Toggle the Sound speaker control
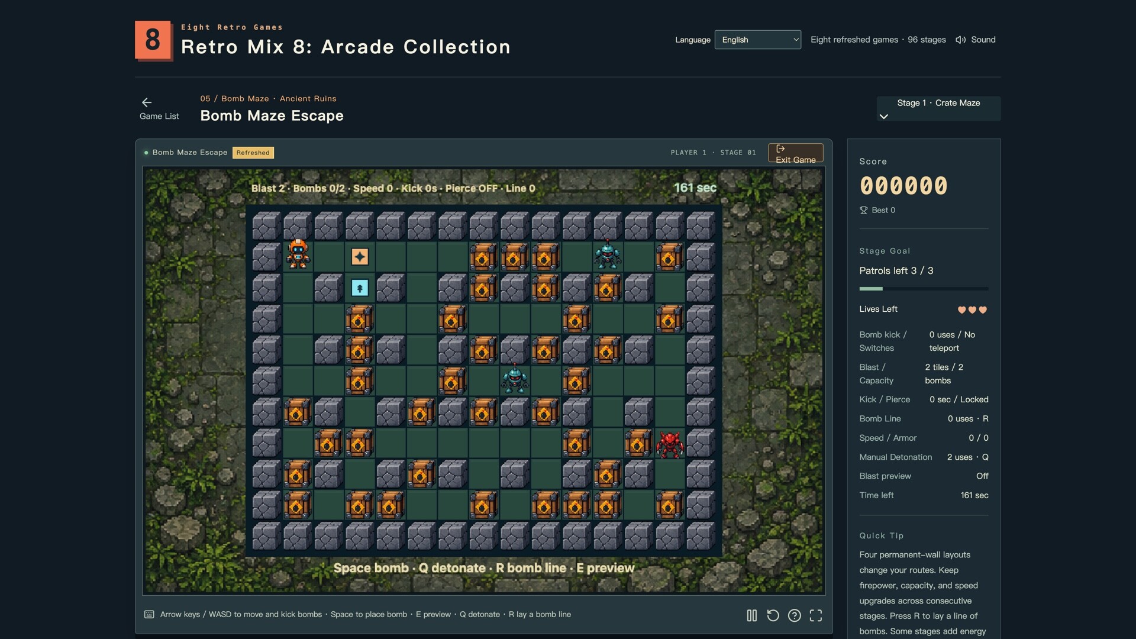The image size is (1136, 639). coord(975,40)
